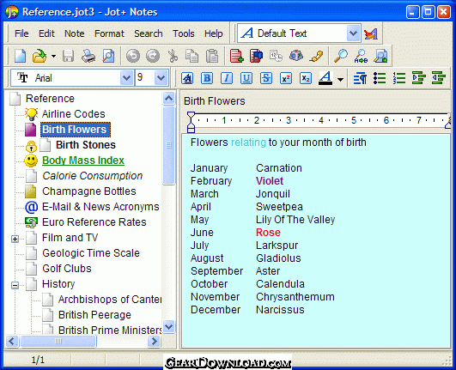Click the Cut scissors icon
Screen dimensions: 456x370
[173, 56]
